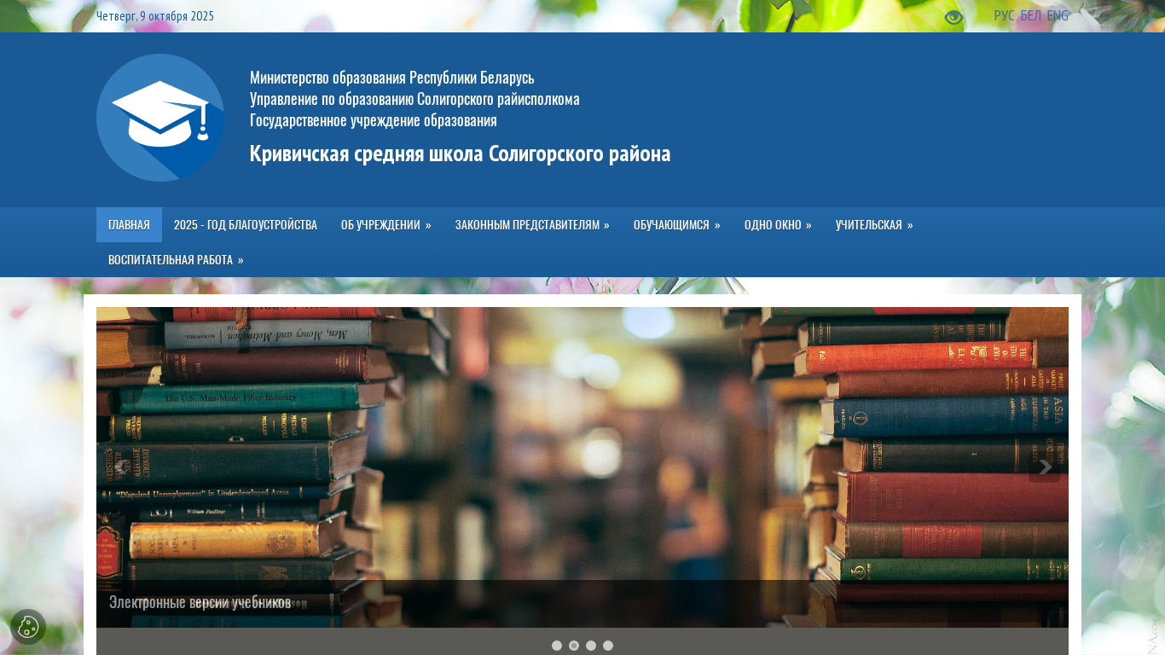This screenshot has height=655, width=1165.
Task: Click the graduation cap school logo
Action: tap(160, 118)
